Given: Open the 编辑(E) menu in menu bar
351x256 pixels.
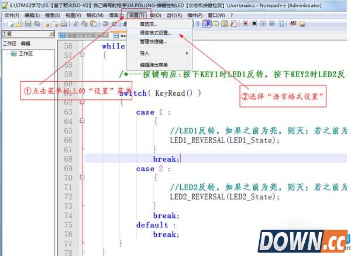Looking at the screenshot, I should point(32,15).
